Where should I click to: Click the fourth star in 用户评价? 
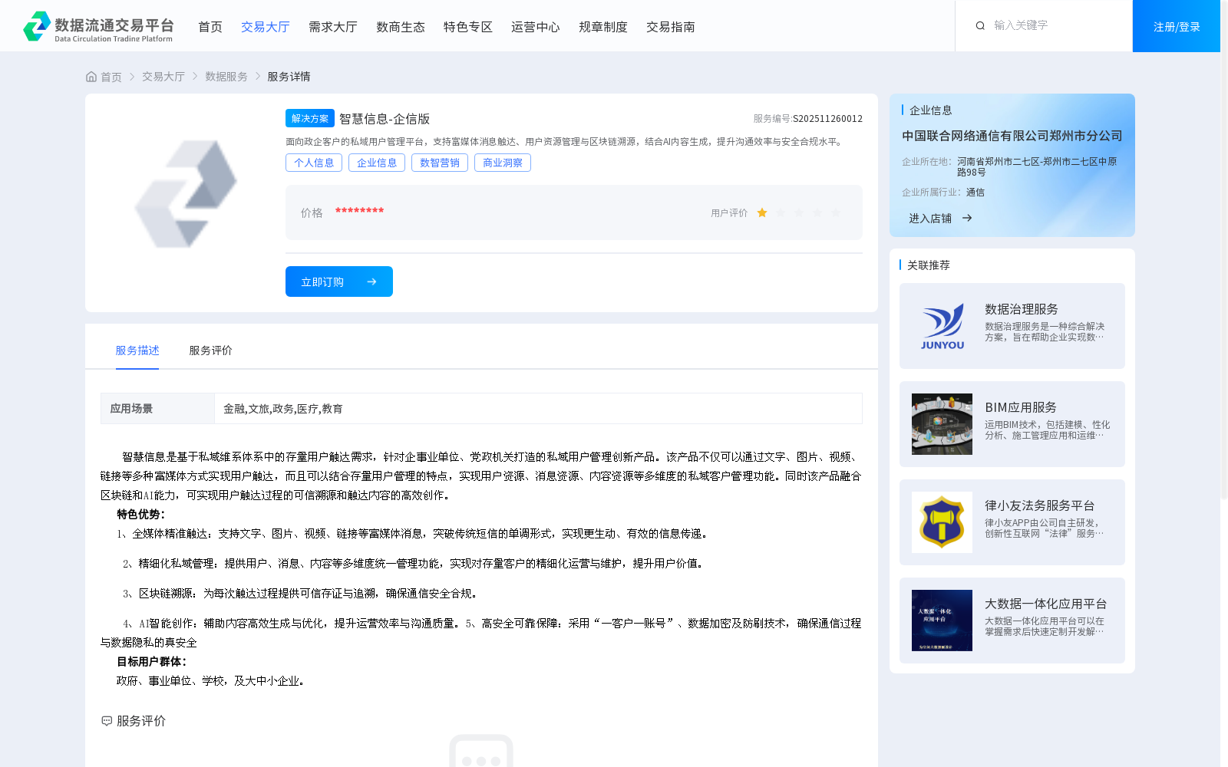[x=817, y=213]
